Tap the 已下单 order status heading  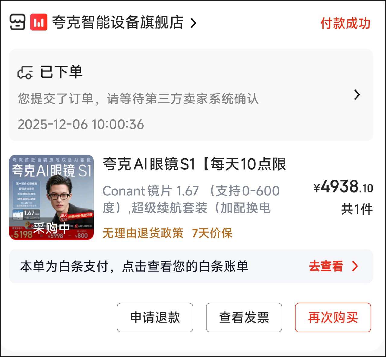[61, 72]
